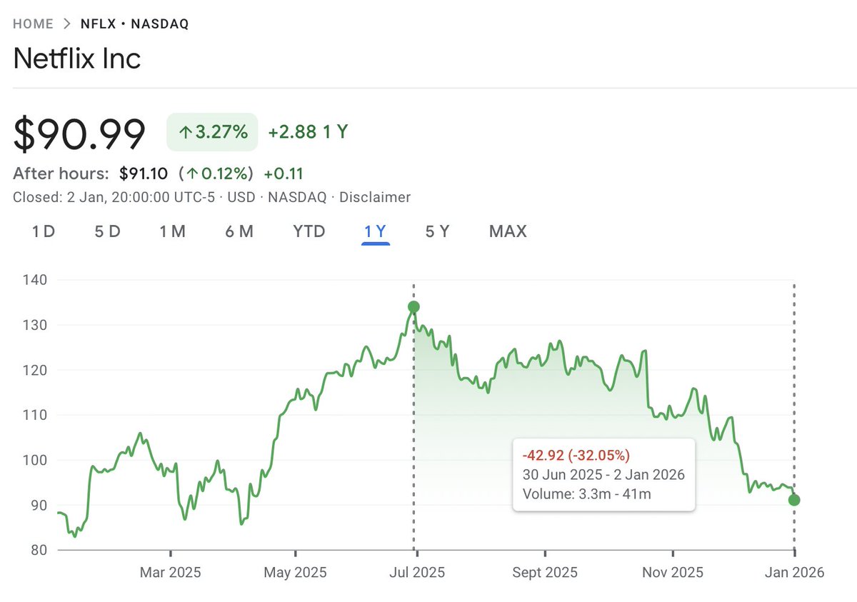Image resolution: width=857 pixels, height=602 pixels.
Task: Switch chart to 5 Y range
Action: point(437,231)
